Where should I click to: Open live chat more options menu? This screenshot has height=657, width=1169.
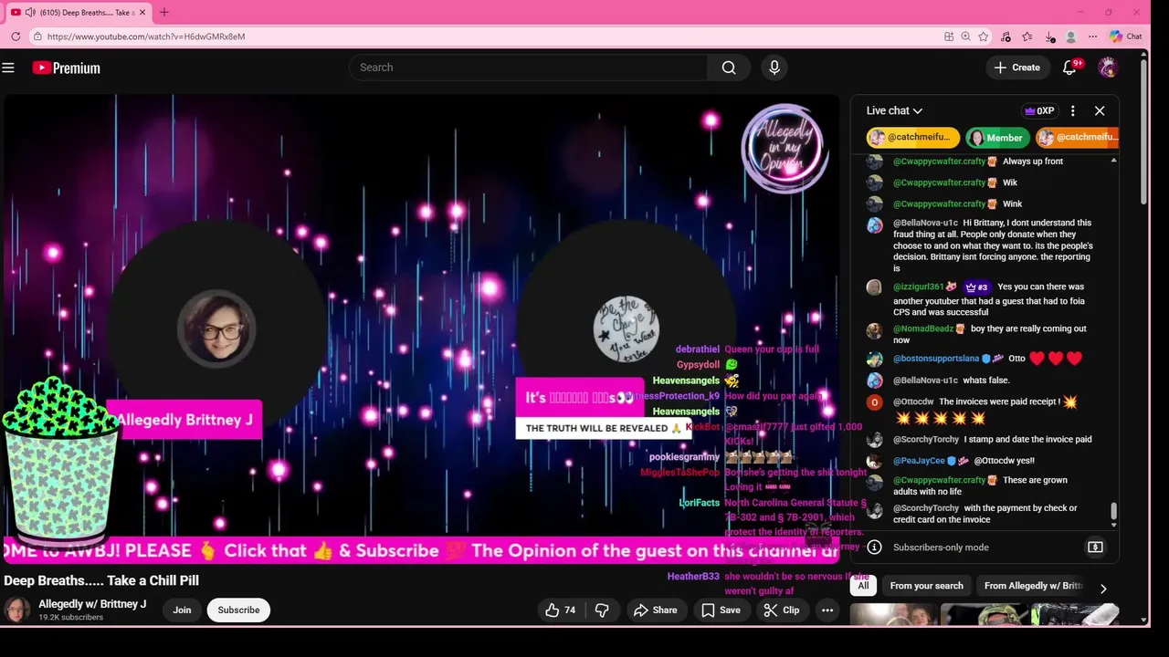(1073, 110)
